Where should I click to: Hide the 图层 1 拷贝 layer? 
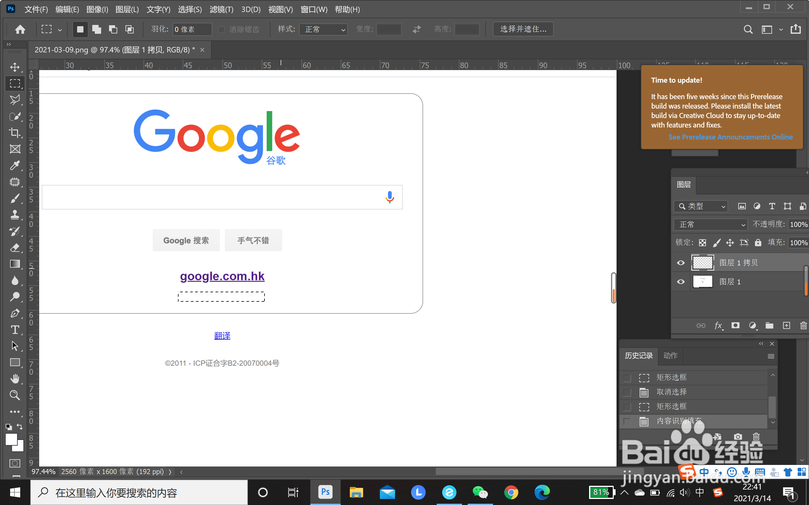681,263
